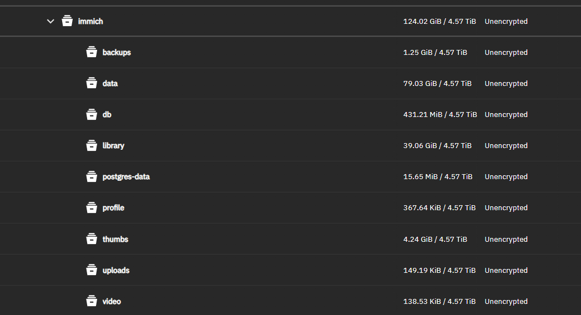Click the library dataset icon
Viewport: 581px width, 315px height.
click(x=92, y=145)
